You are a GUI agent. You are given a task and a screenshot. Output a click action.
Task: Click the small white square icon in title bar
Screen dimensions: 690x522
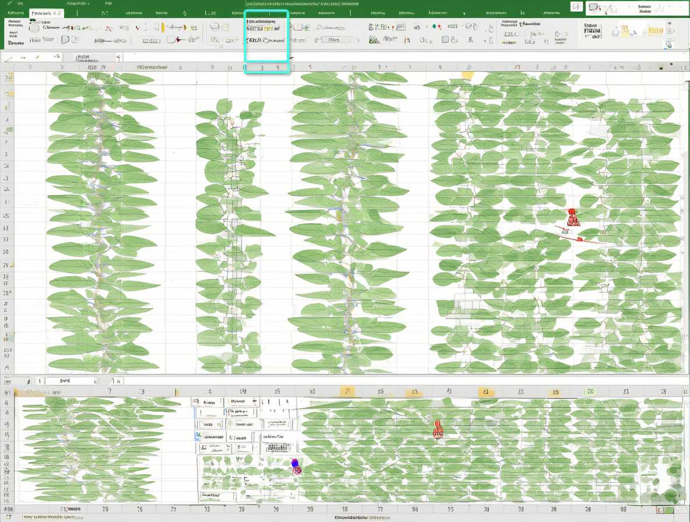coord(576,6)
